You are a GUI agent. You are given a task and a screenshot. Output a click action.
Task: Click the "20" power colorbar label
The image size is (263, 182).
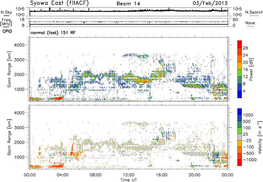(245, 62)
